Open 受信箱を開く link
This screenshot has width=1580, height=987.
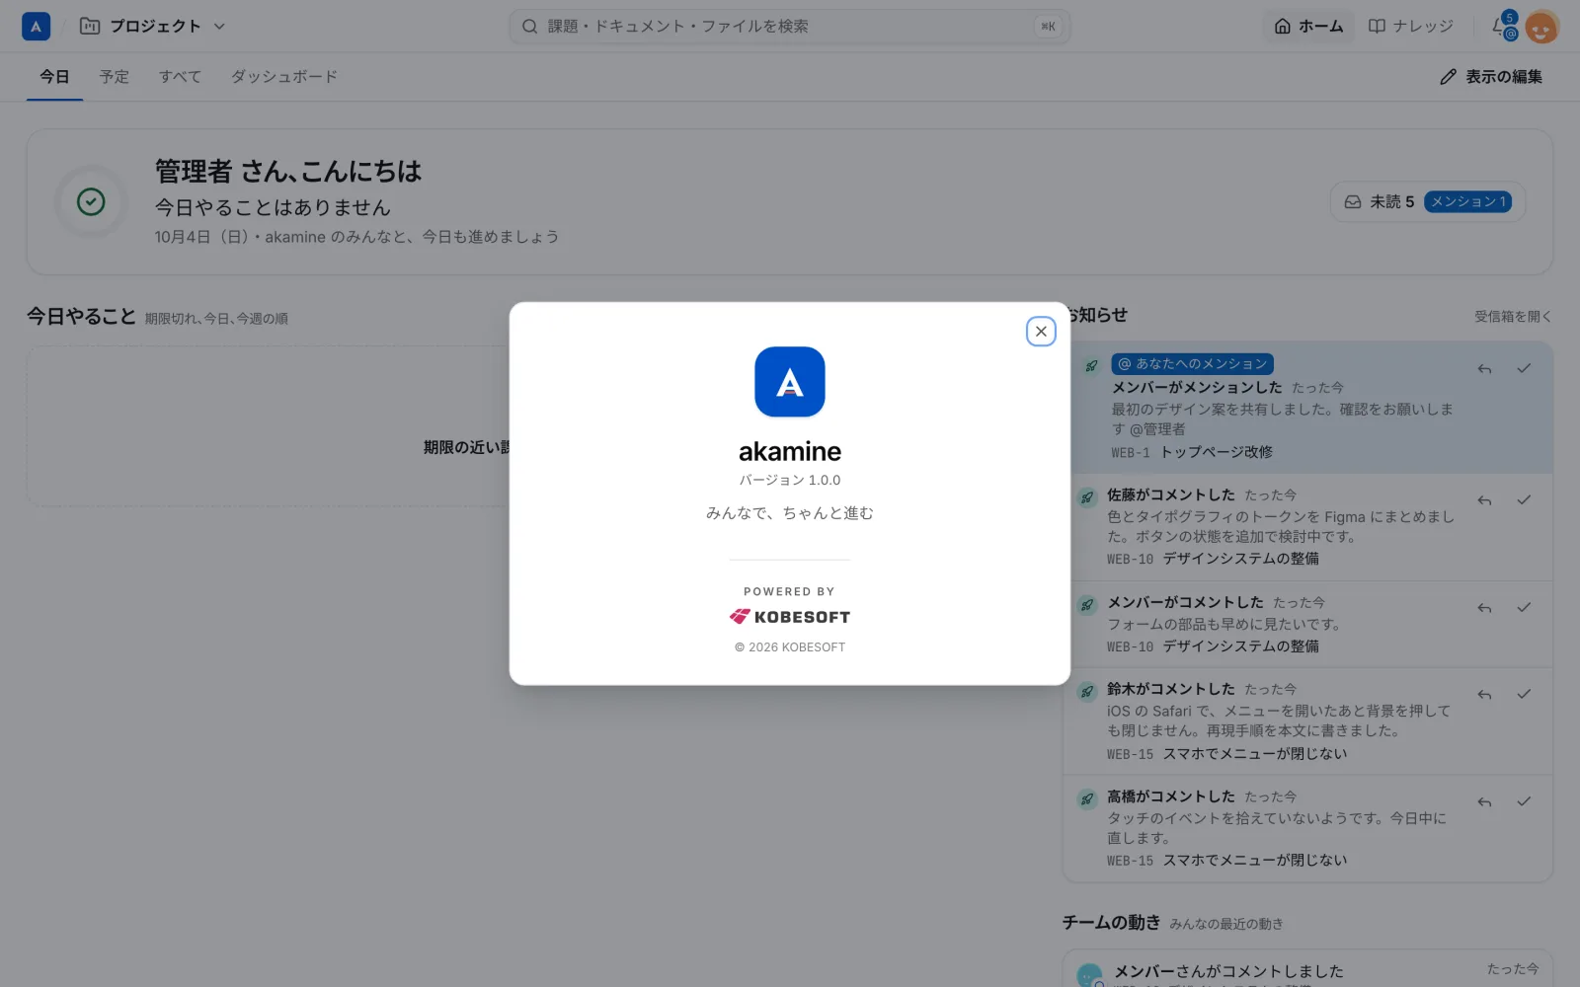[x=1513, y=317]
